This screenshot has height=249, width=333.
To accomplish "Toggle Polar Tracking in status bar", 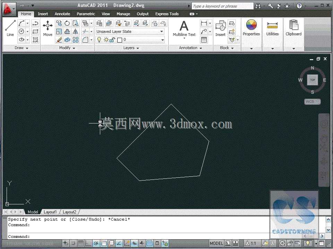I will (x=96, y=243).
